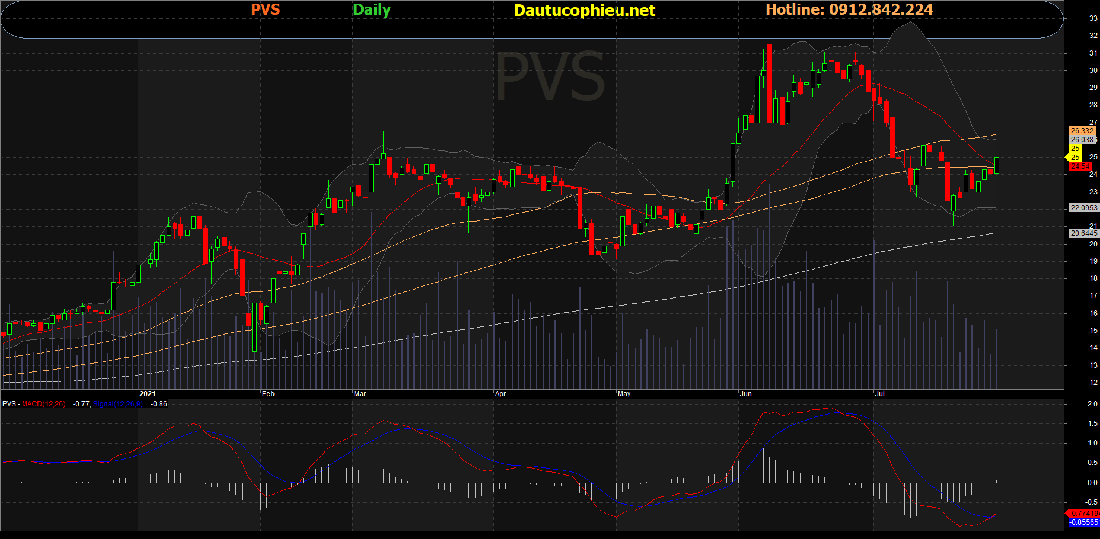
Task: Jump to the Feb marker on time axis
Action: [268, 394]
